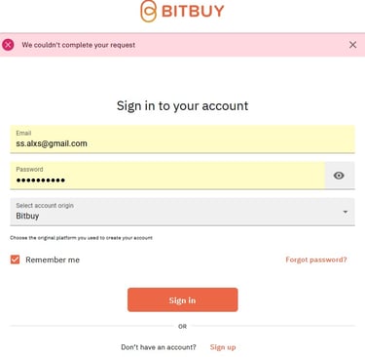
Task: Follow the Sign up link
Action: pos(223,347)
